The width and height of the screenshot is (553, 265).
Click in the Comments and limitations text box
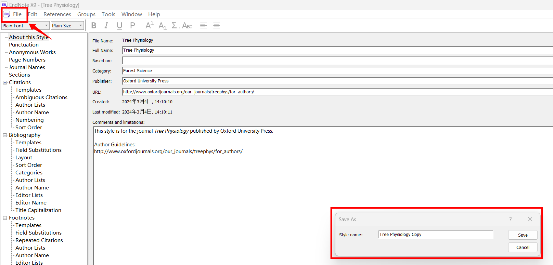(x=323, y=196)
